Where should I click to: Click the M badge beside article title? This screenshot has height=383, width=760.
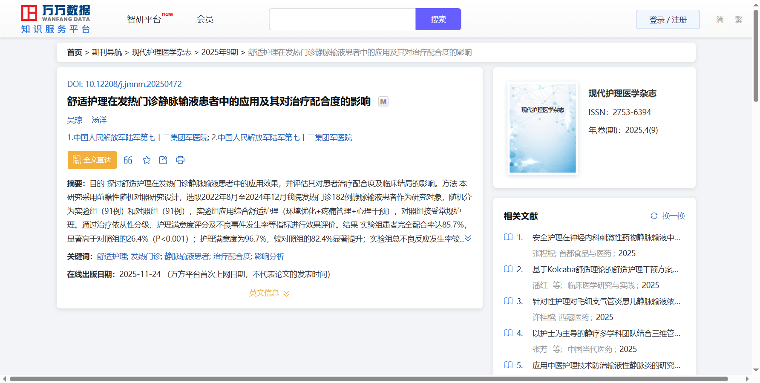point(383,102)
